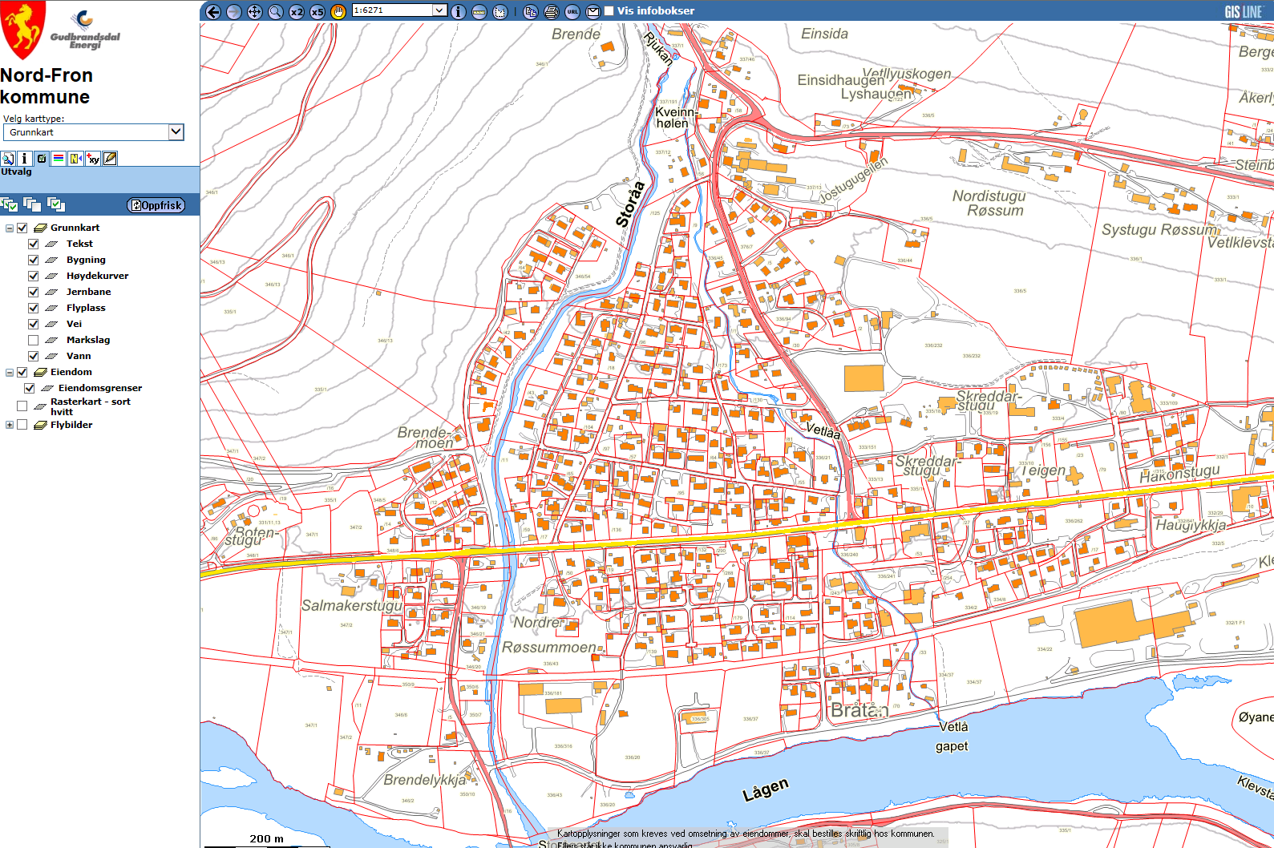Send the map by e-mail
Screen dimensions: 1274x848
tap(593, 11)
